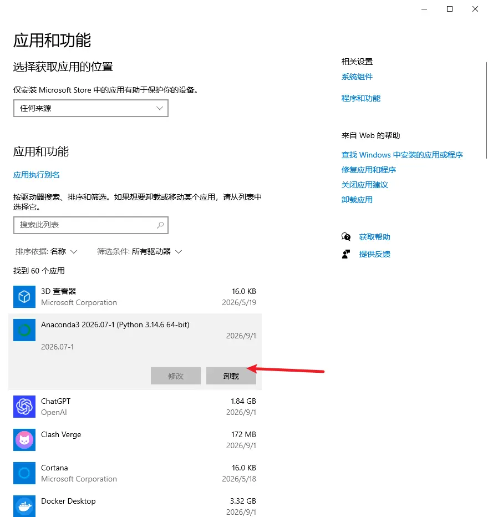Click the ChatGPT app icon
Image resolution: width=488 pixels, height=517 pixels.
pos(24,407)
